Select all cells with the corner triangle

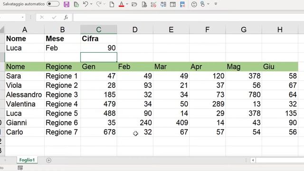[2, 29]
